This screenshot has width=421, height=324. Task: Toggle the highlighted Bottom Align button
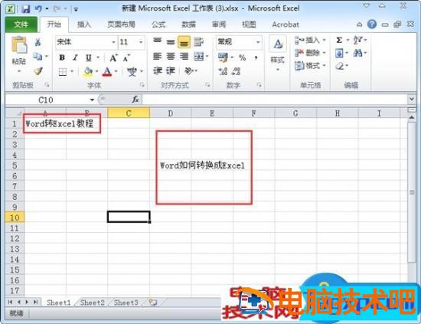coord(184,42)
